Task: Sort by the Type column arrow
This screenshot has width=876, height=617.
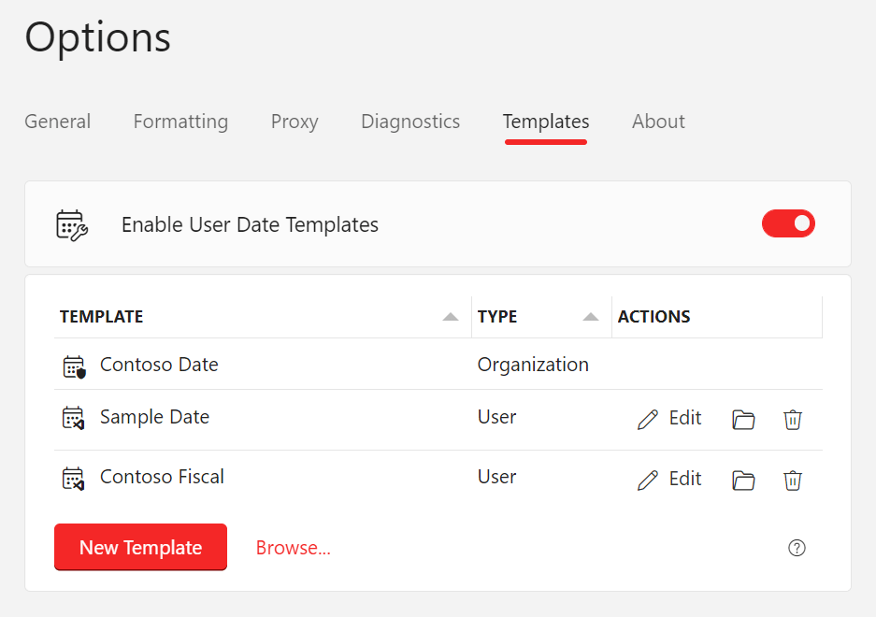Action: pyautogui.click(x=591, y=317)
